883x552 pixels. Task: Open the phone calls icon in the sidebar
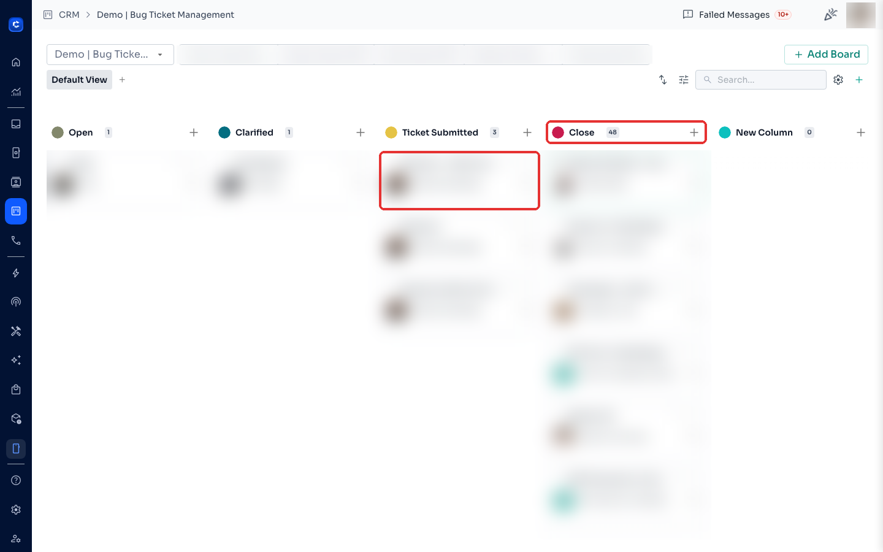point(16,240)
